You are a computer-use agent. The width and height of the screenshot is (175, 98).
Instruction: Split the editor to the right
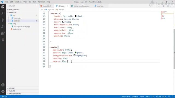[x=168, y=6]
